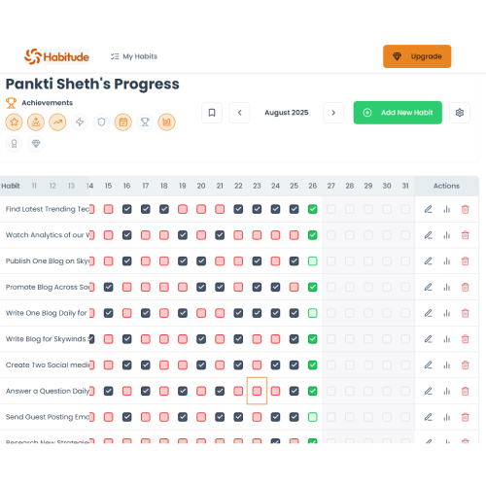Click the August 2025 month label

(287, 113)
